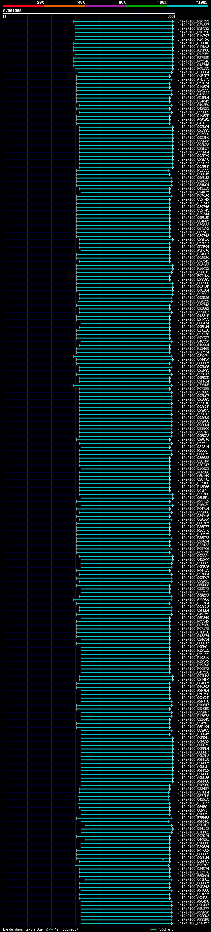
Task: Select the label UniRef100_Q9SEB9
Action: [193, 112]
